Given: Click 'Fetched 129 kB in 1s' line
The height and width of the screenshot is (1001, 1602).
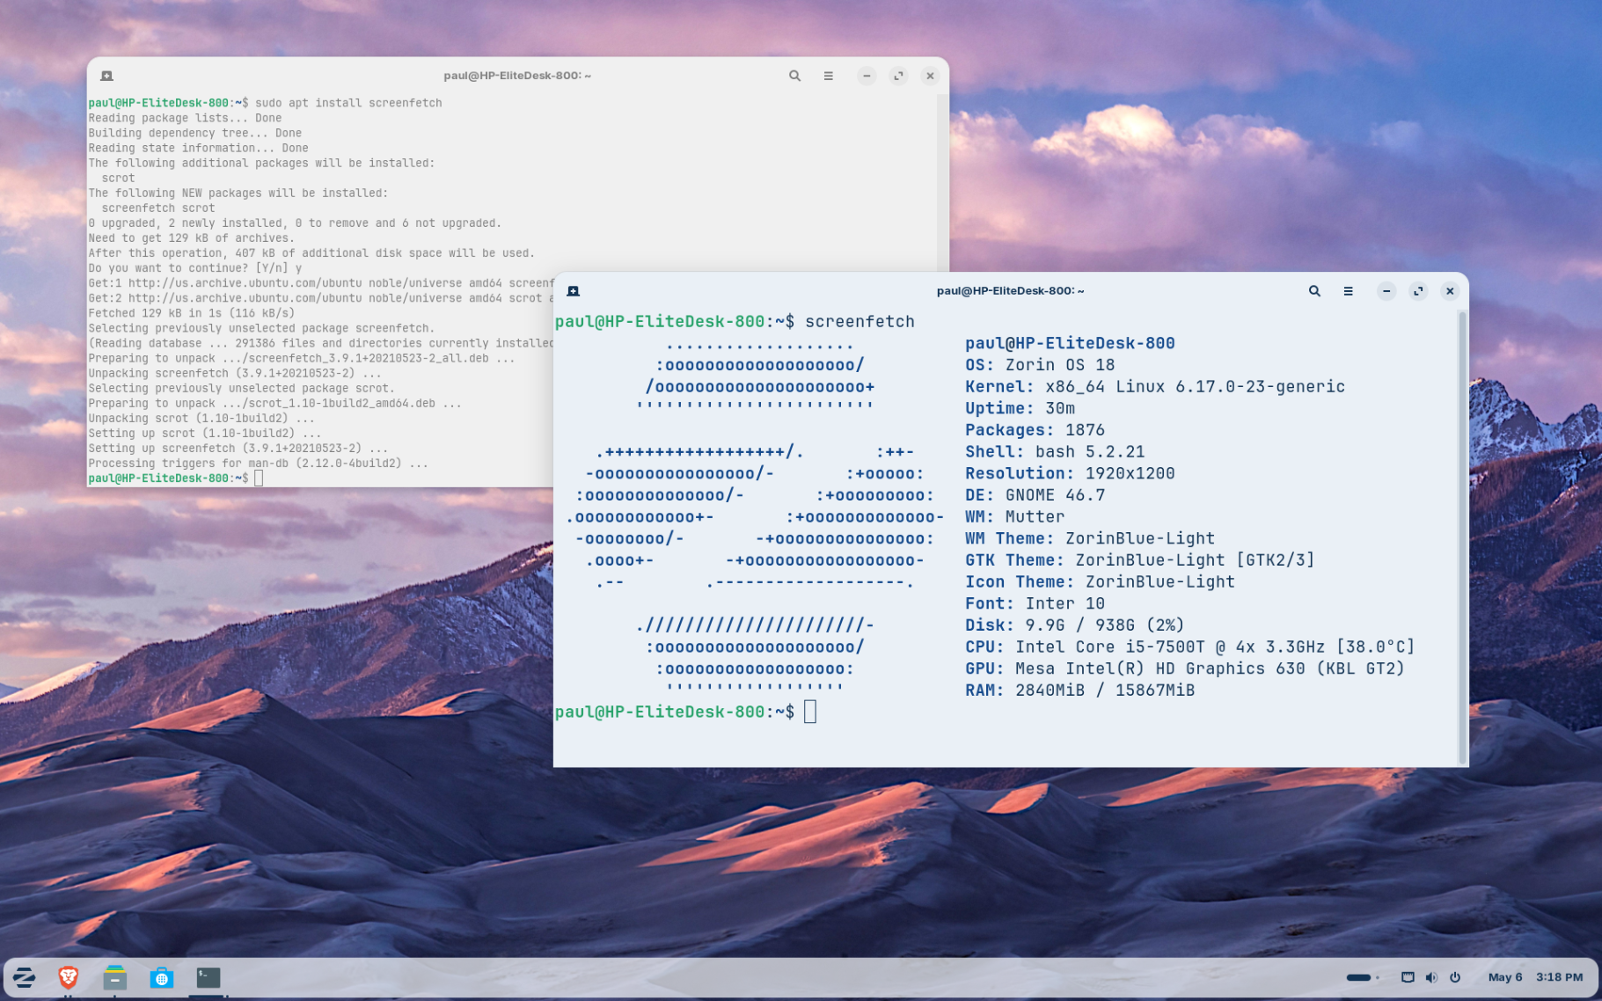Looking at the screenshot, I should (x=191, y=312).
